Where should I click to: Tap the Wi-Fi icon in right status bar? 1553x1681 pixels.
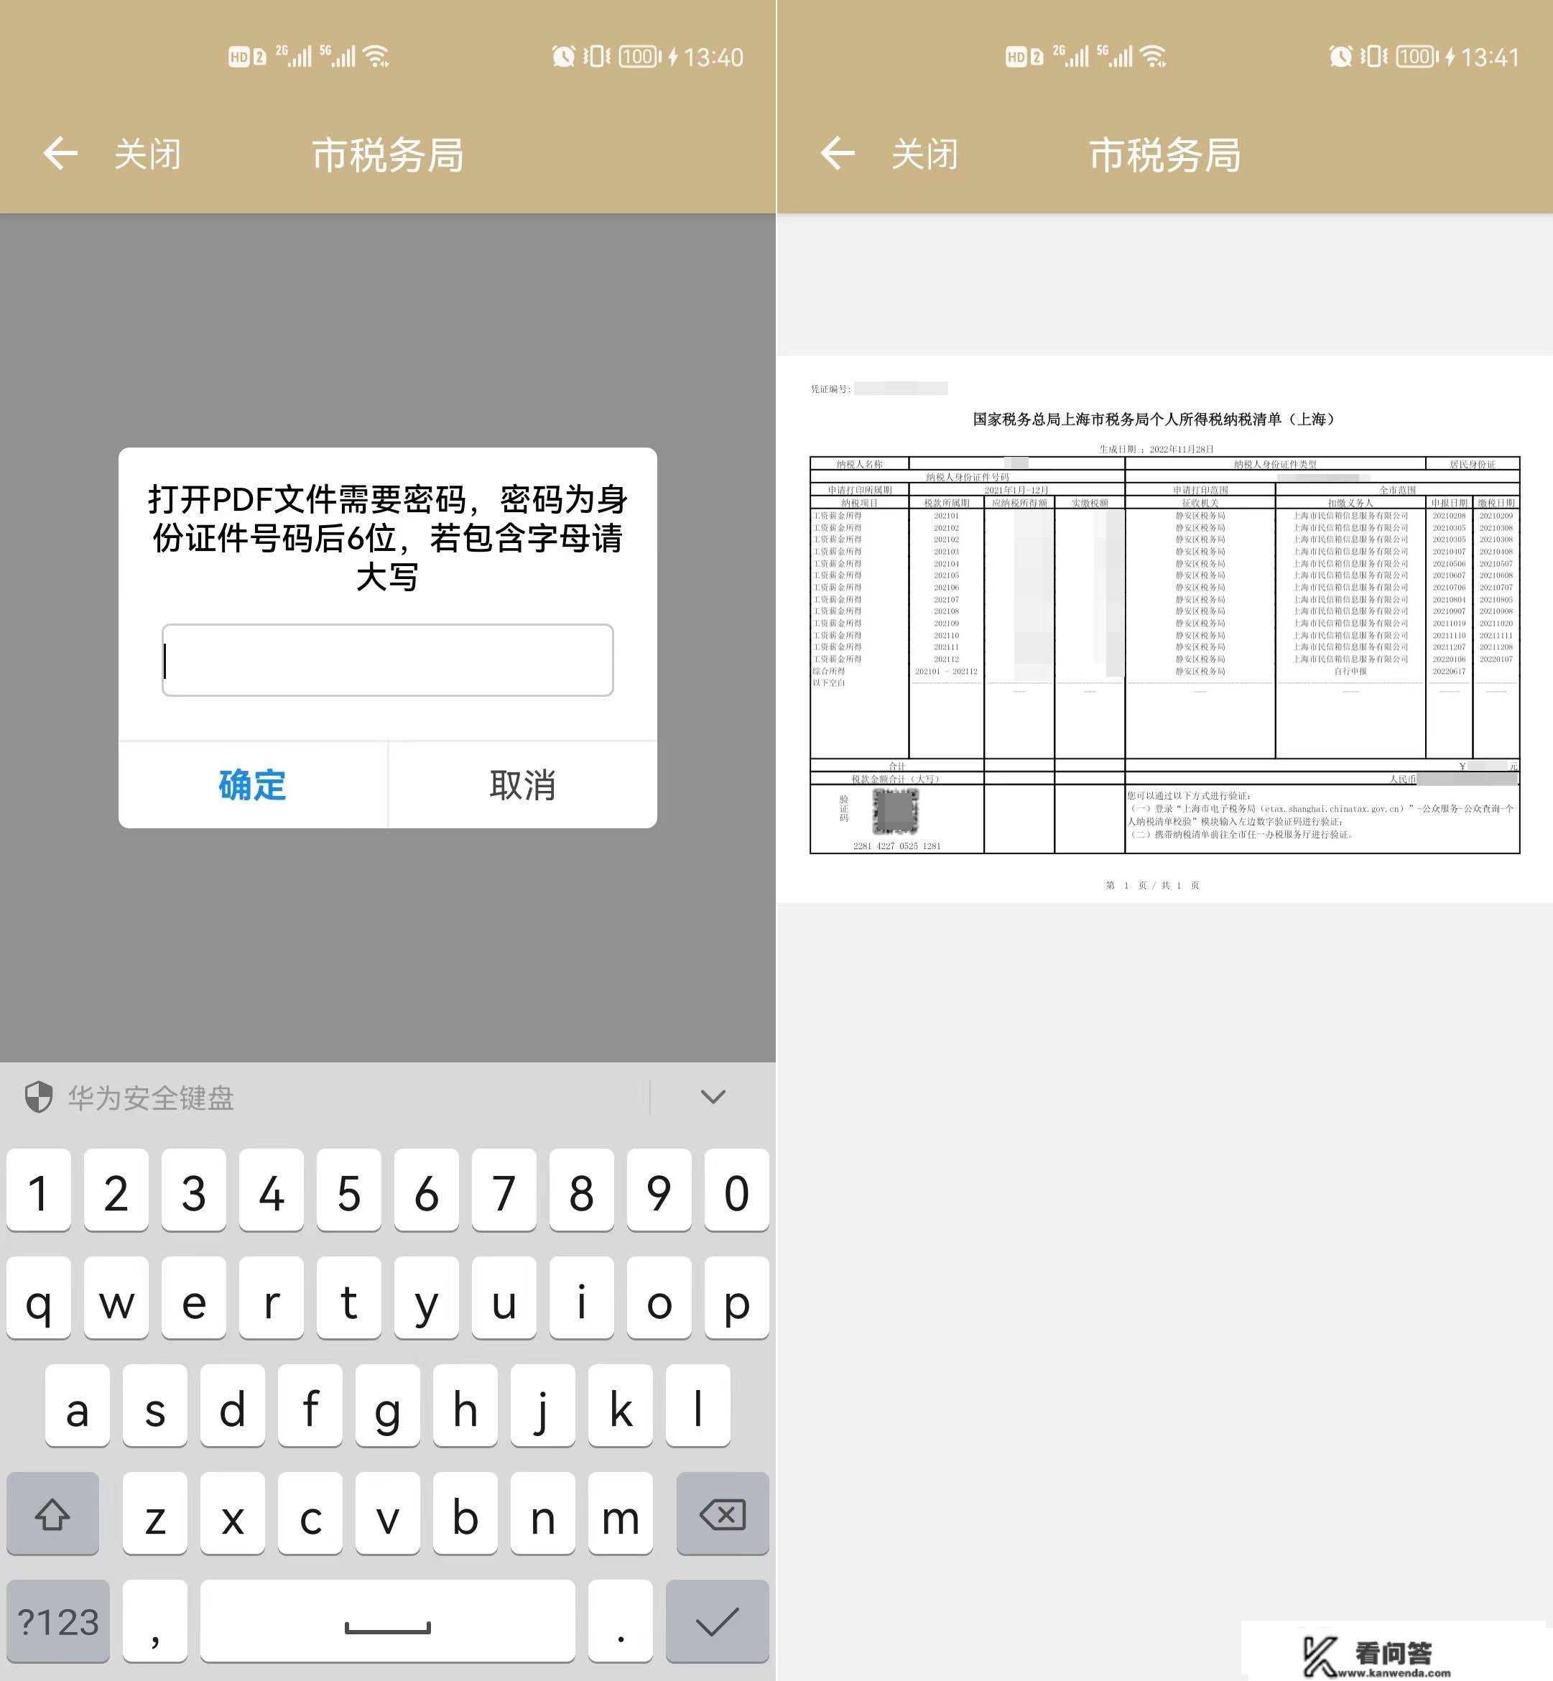point(1154,56)
